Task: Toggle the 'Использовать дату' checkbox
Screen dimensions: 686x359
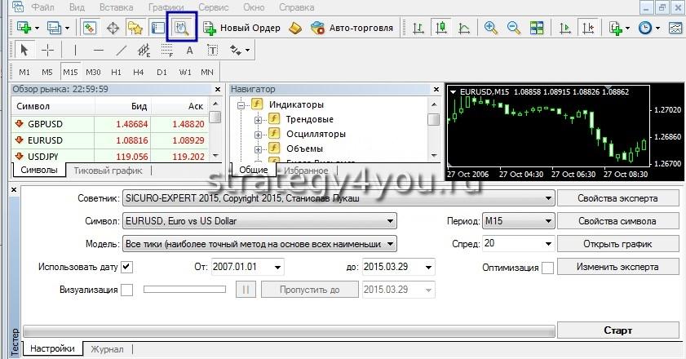Action: (126, 267)
